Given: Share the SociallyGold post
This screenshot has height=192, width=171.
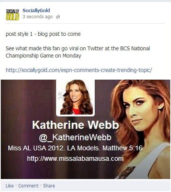Looking at the screenshot, I should point(49,186).
